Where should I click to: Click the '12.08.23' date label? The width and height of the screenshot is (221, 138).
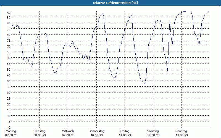click(x=153, y=135)
